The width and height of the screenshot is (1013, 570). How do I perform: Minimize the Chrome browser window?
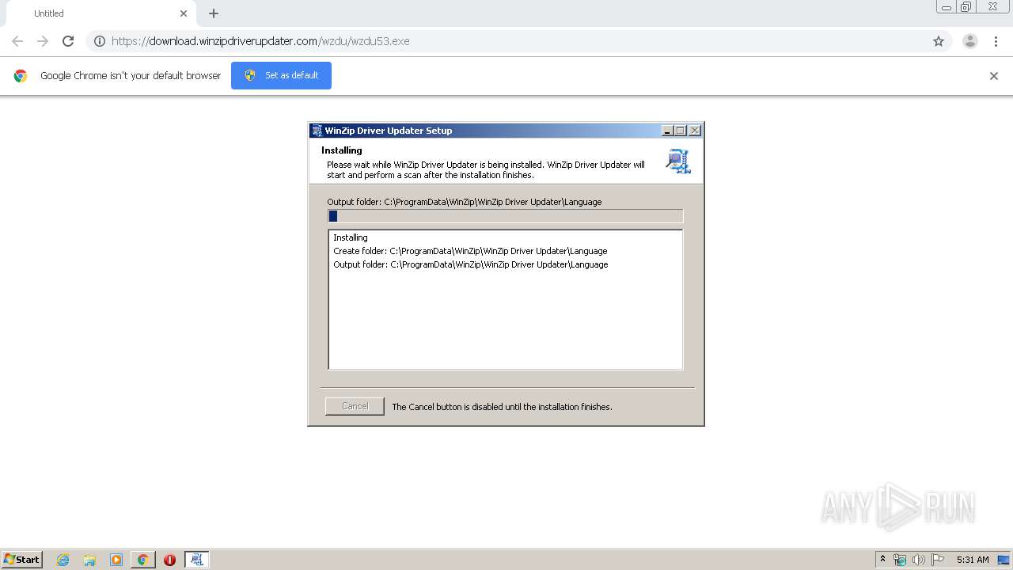pyautogui.click(x=947, y=7)
